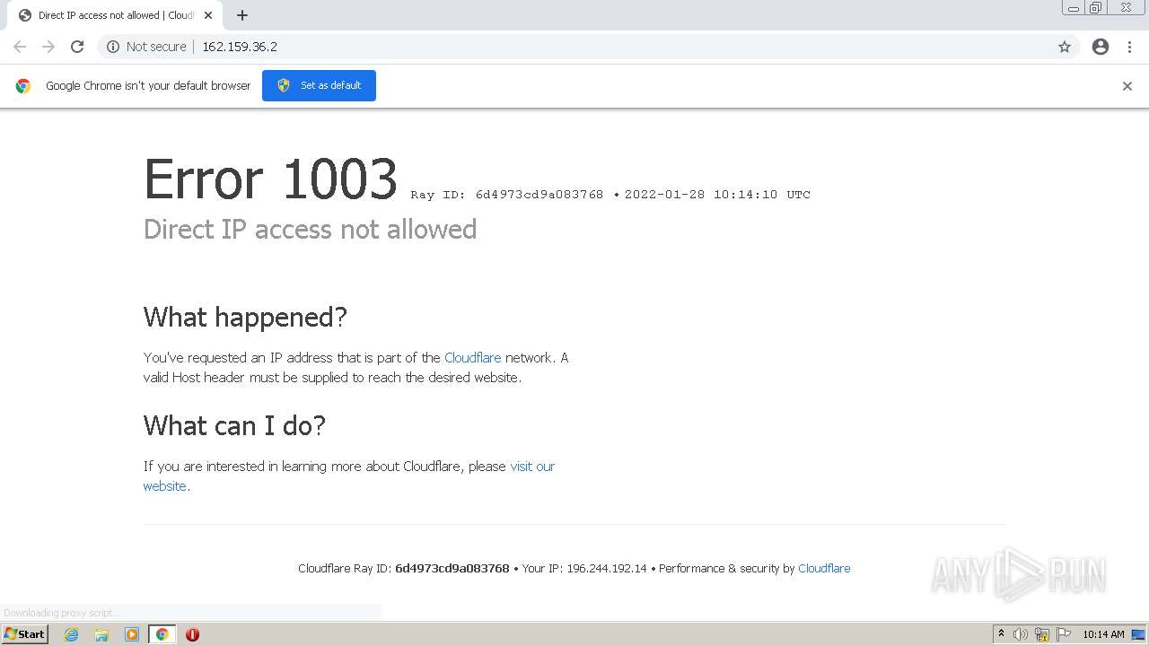
Task: Click the What can I do? heading
Action: click(x=234, y=425)
